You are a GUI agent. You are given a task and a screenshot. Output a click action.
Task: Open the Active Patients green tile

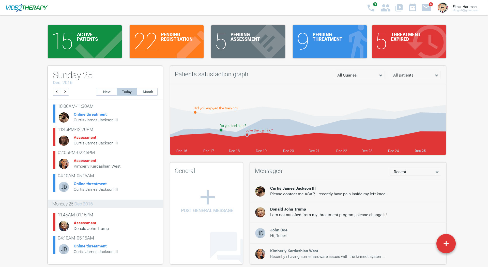click(85, 42)
